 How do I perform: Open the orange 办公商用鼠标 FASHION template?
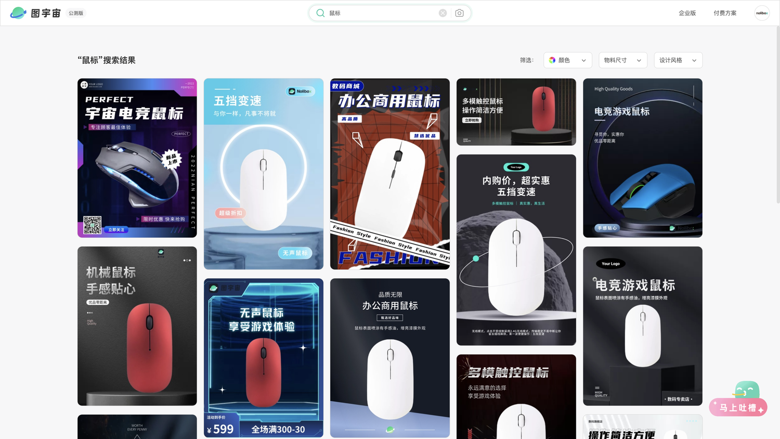tap(390, 174)
